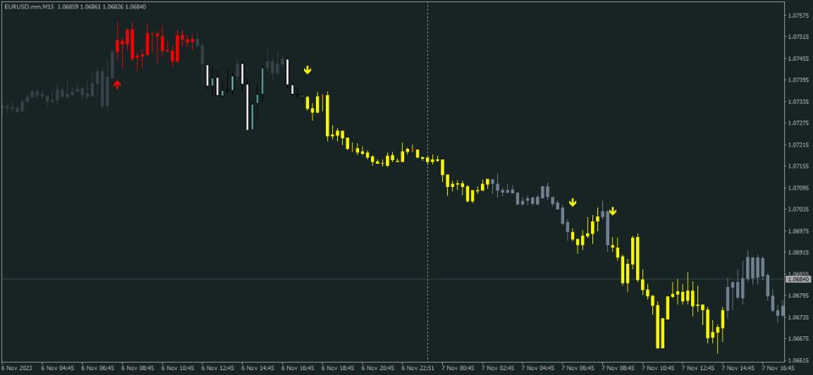
Task: Click the 1.07275 price axis label
Action: point(799,124)
